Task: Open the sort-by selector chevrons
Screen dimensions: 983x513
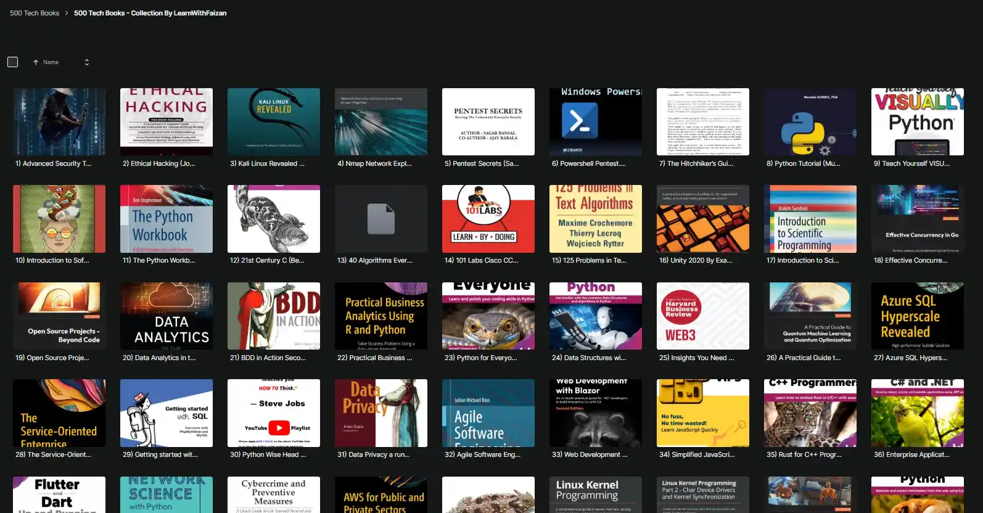Action: 87,62
